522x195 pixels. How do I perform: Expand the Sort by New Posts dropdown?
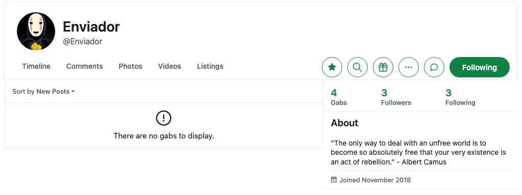point(43,92)
